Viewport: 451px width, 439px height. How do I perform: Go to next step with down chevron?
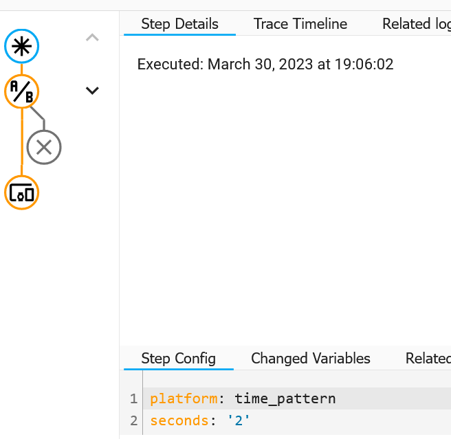(x=92, y=90)
